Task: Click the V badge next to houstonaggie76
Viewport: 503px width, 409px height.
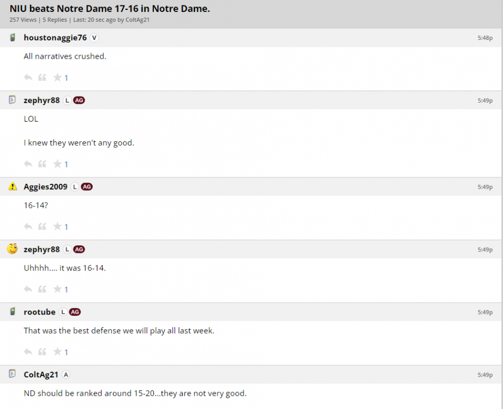Action: 94,38
